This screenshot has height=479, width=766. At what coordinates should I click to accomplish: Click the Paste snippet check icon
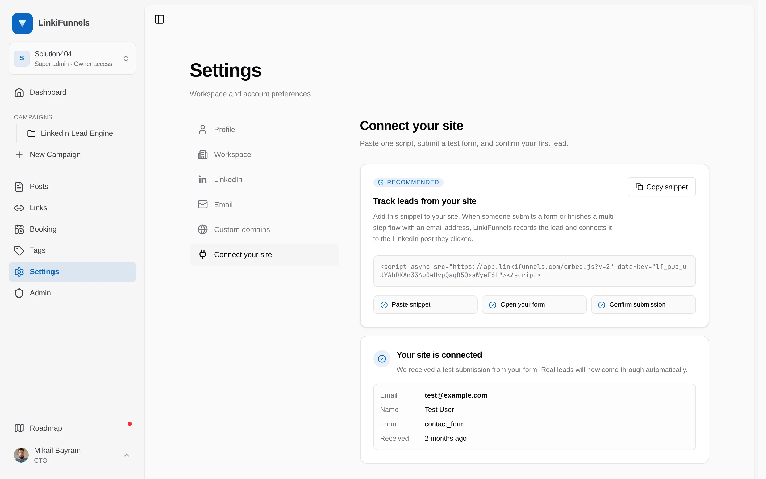pyautogui.click(x=384, y=305)
